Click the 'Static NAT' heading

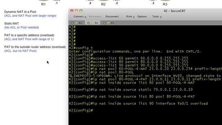pyautogui.click(x=11, y=24)
